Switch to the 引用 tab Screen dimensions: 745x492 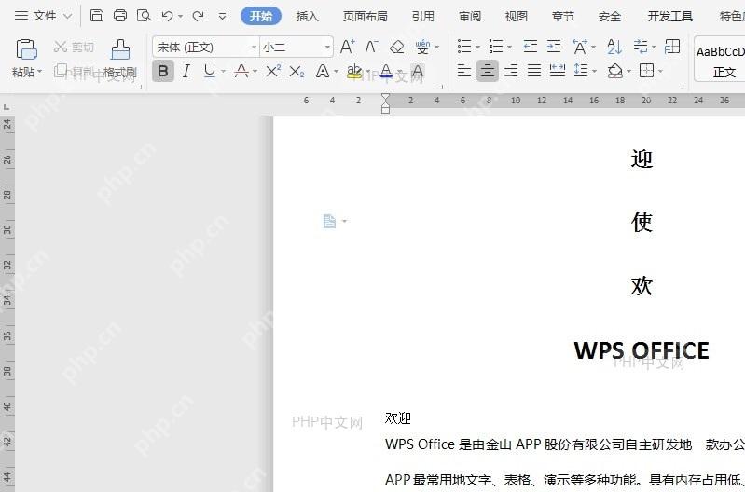[423, 16]
